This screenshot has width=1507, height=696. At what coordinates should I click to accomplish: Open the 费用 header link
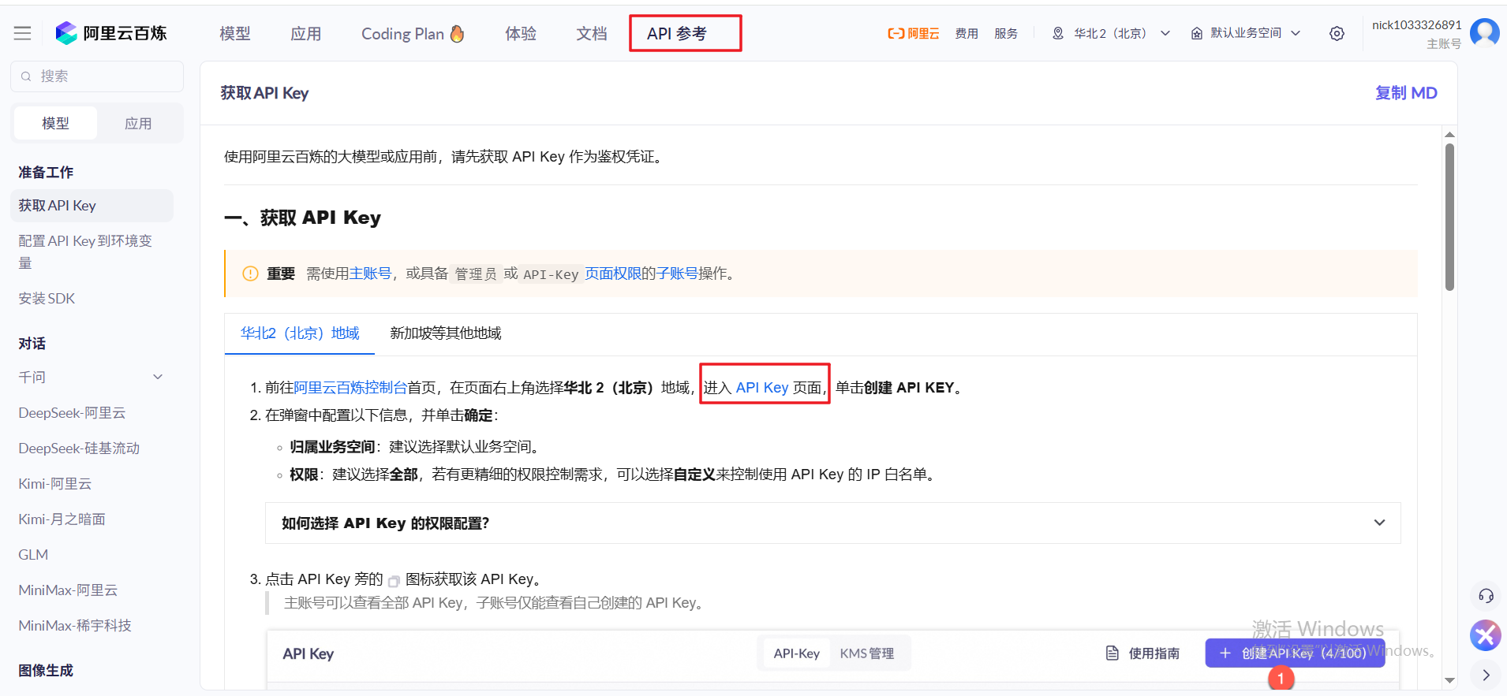click(967, 33)
